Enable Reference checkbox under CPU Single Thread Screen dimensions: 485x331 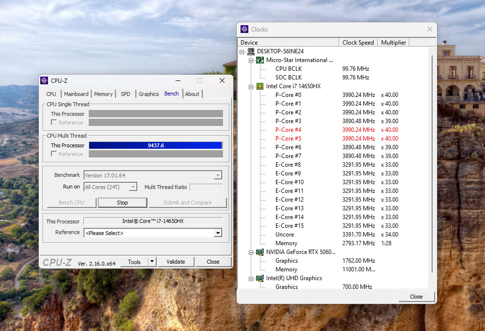point(54,123)
